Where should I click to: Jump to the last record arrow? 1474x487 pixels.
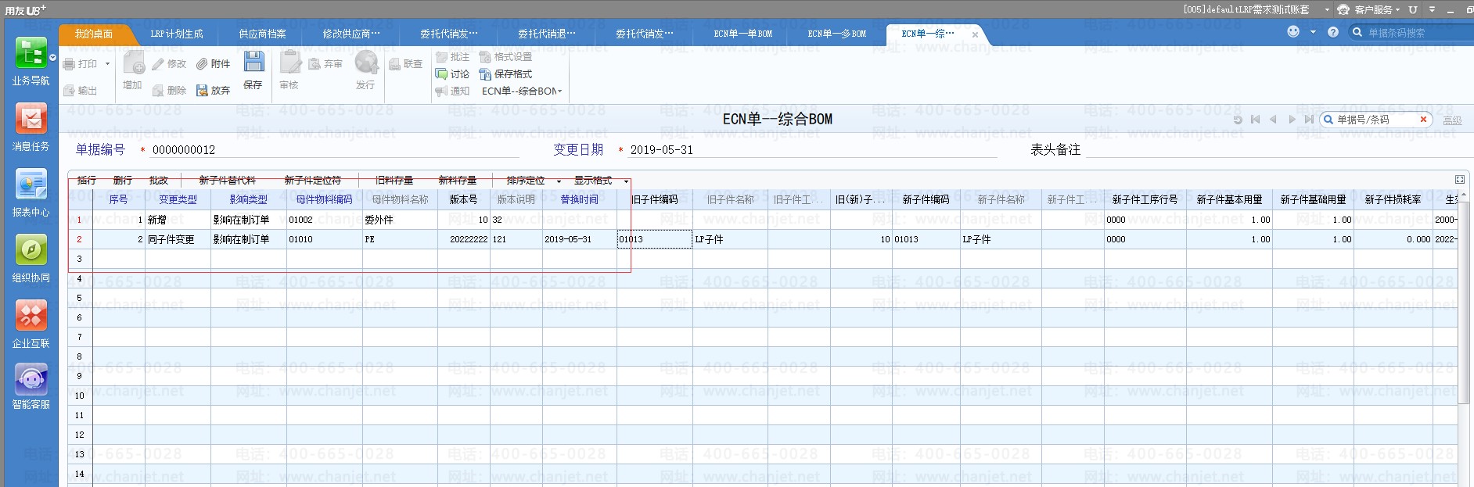click(1309, 120)
